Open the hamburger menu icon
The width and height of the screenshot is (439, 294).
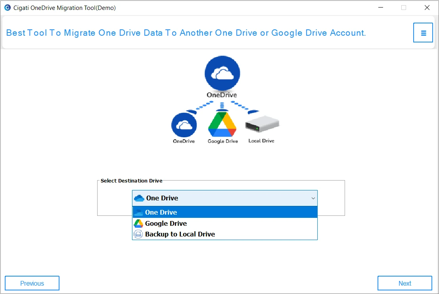423,33
